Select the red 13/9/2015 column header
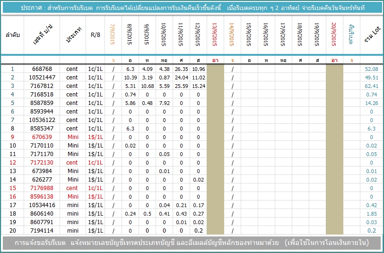The height and width of the screenshot is (253, 384). 215,35
